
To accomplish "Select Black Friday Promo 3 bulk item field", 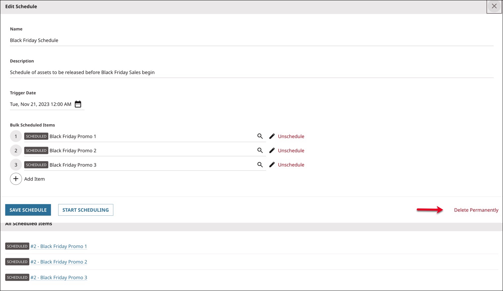I will coord(145,165).
